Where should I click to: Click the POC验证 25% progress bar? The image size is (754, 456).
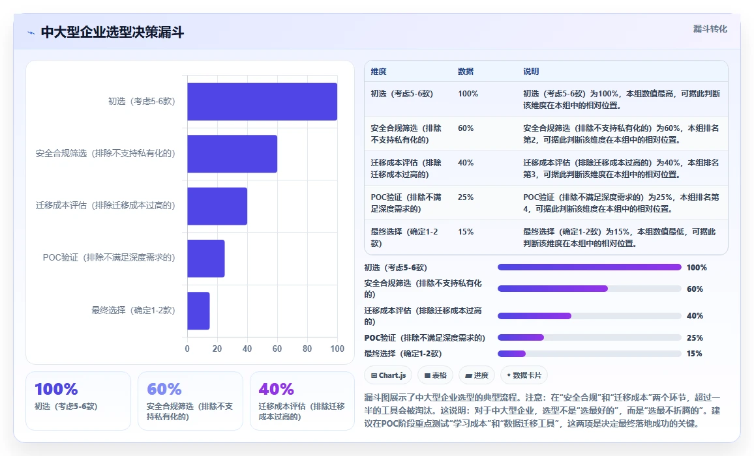pyautogui.click(x=590, y=337)
